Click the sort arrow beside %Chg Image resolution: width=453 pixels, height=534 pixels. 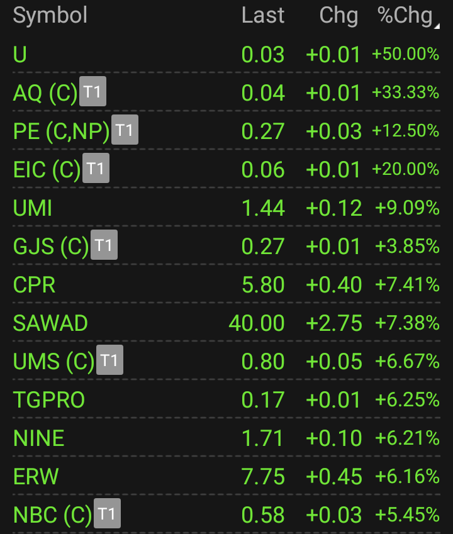pyautogui.click(x=437, y=24)
